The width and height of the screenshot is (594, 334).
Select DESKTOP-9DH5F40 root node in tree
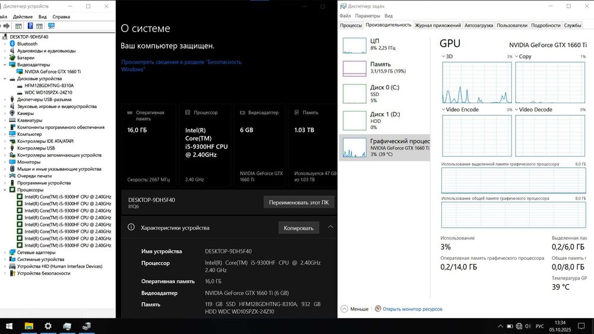29,37
